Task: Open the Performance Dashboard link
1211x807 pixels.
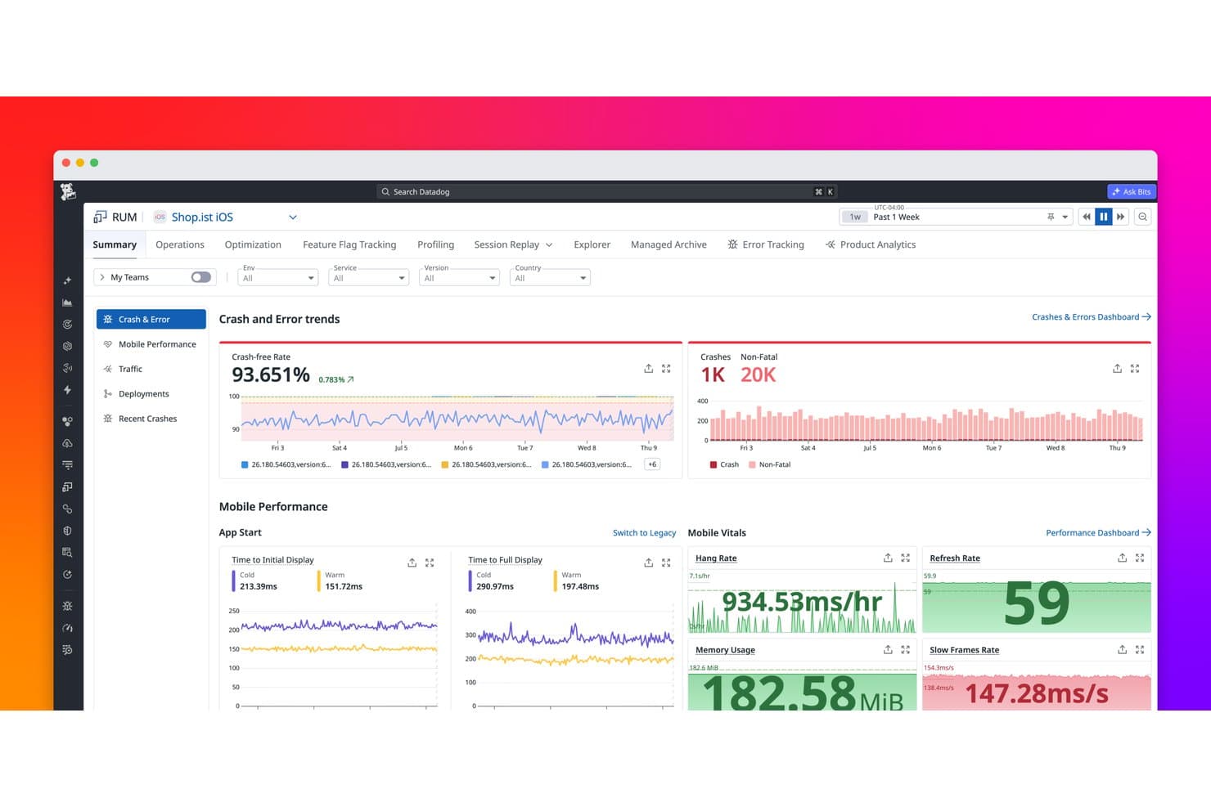Action: pyautogui.click(x=1098, y=533)
